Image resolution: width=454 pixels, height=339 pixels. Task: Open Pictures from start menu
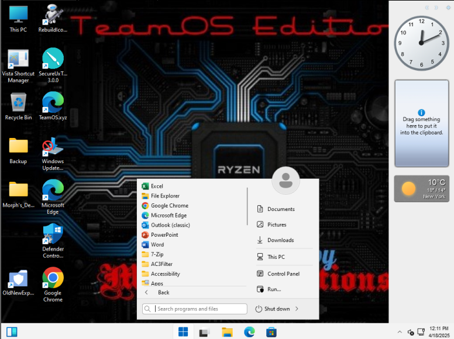pyautogui.click(x=271, y=224)
